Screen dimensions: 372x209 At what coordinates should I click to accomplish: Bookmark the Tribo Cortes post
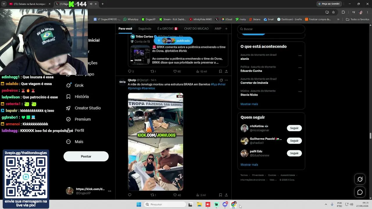(x=220, y=71)
